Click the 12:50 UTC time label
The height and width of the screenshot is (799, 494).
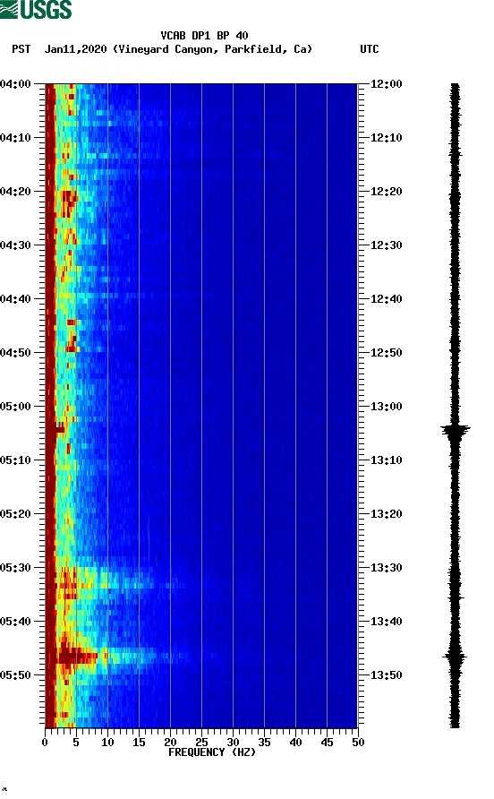[x=386, y=353]
